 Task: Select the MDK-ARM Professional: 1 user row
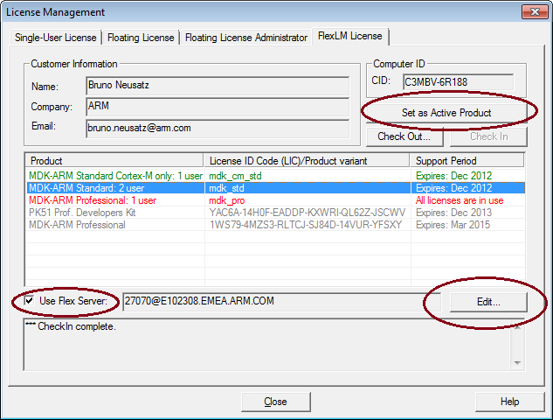coord(275,200)
